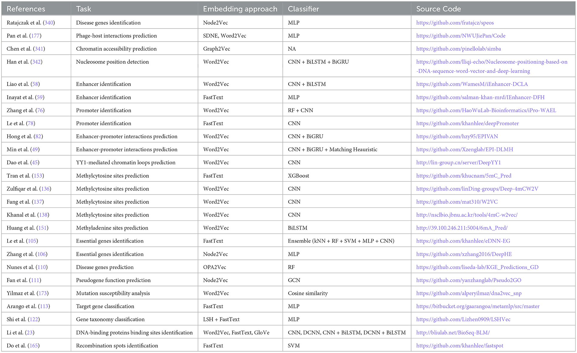Follow citation 82 for Hong et al.

(38, 137)
